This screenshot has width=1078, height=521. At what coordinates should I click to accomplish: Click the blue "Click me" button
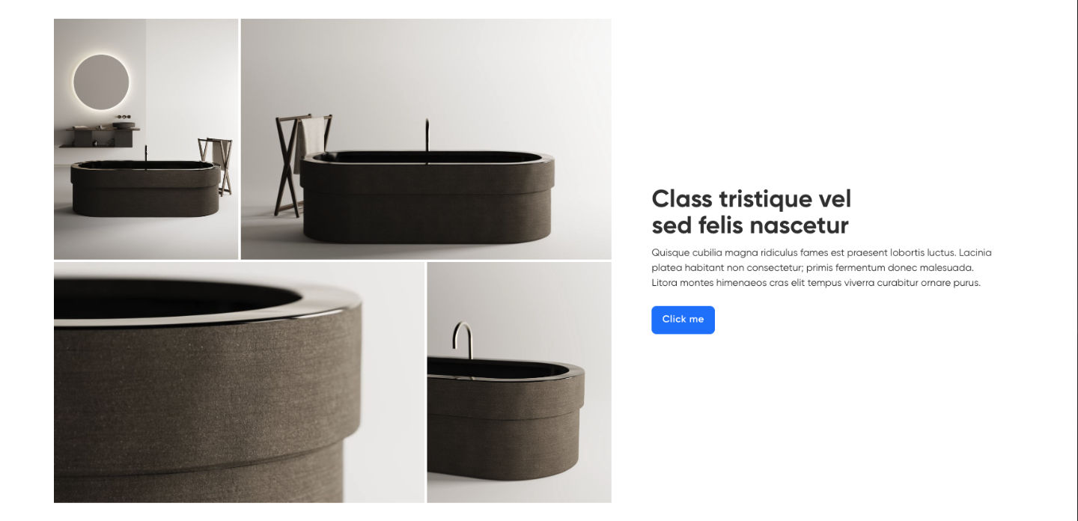683,320
